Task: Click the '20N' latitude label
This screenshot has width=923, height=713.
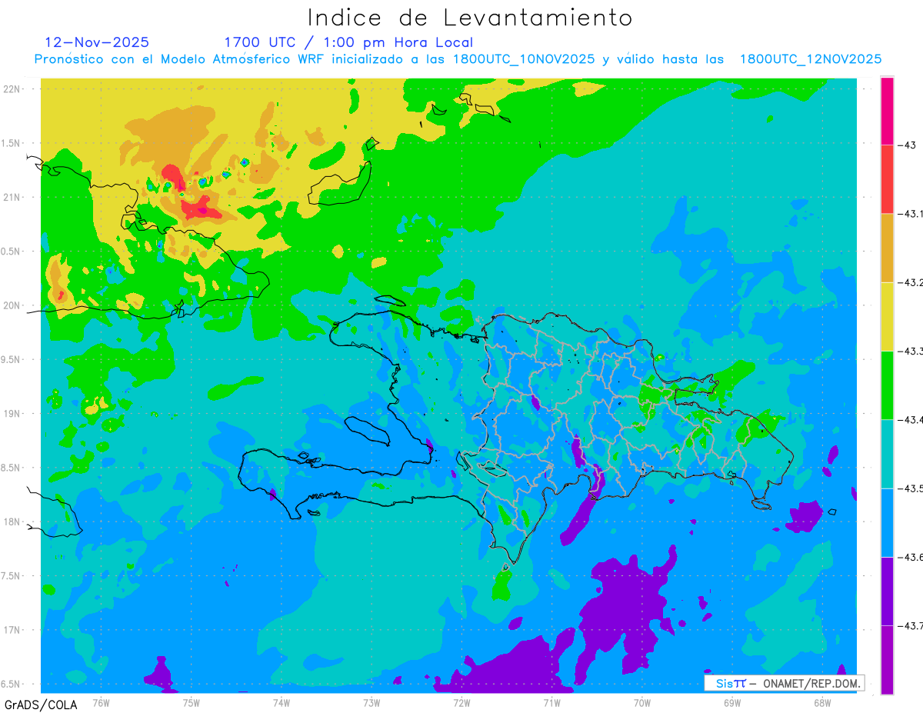Action: [12, 305]
